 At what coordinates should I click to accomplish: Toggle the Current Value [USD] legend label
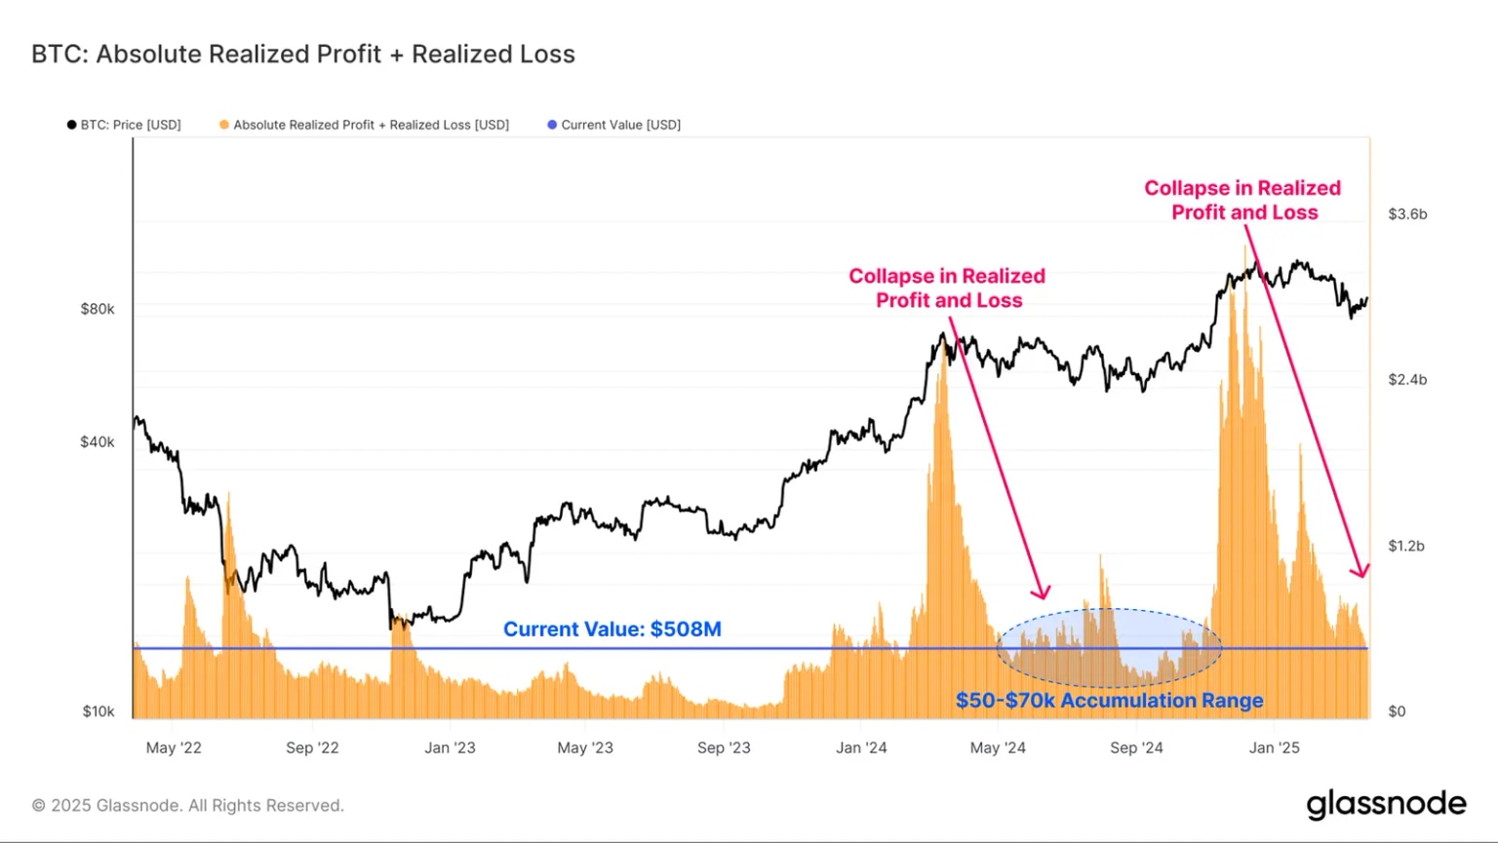tap(620, 125)
